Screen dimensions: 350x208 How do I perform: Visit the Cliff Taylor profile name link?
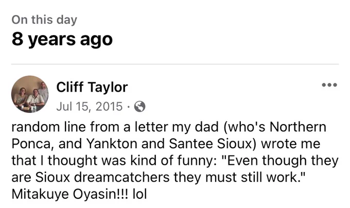coord(92,87)
